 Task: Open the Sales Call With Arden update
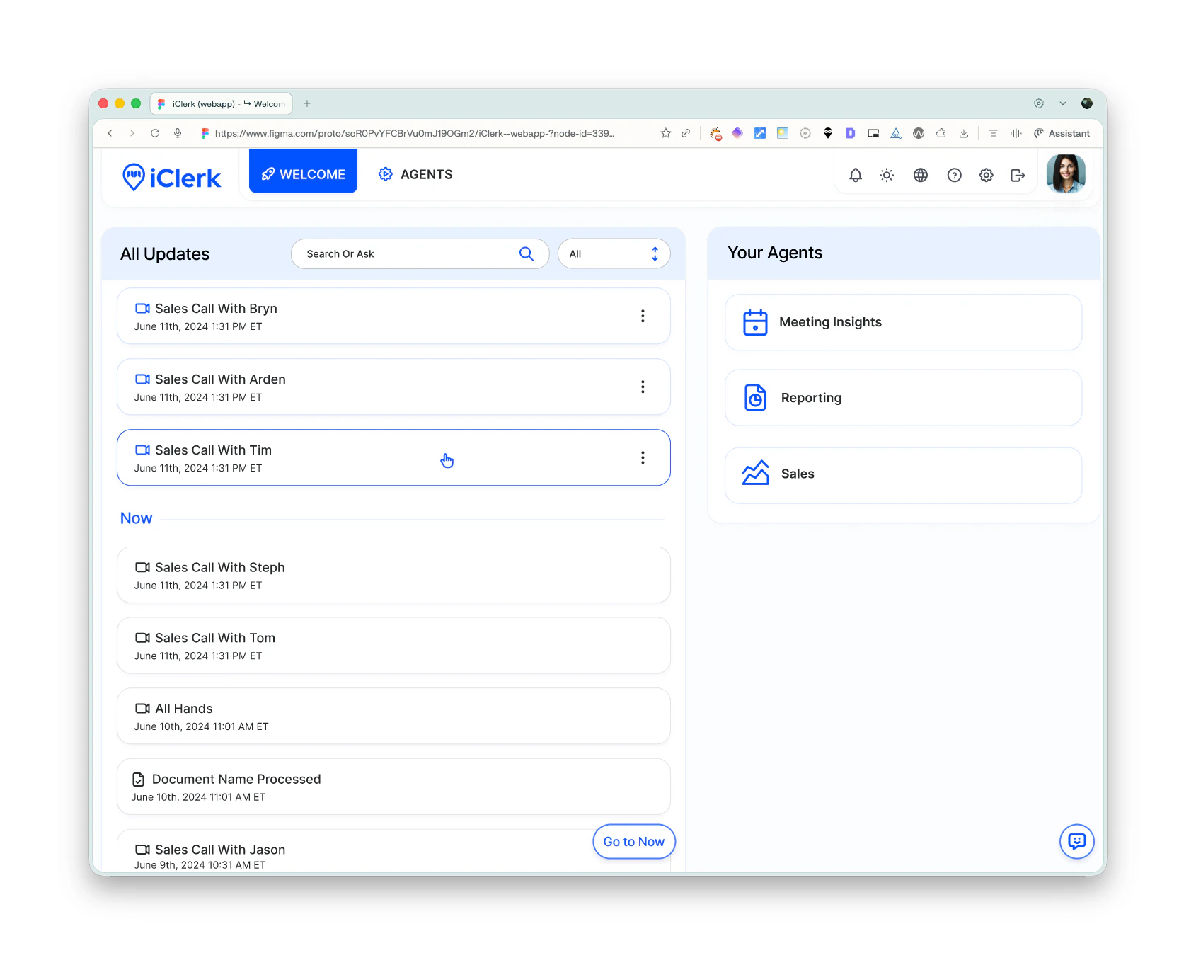393,387
